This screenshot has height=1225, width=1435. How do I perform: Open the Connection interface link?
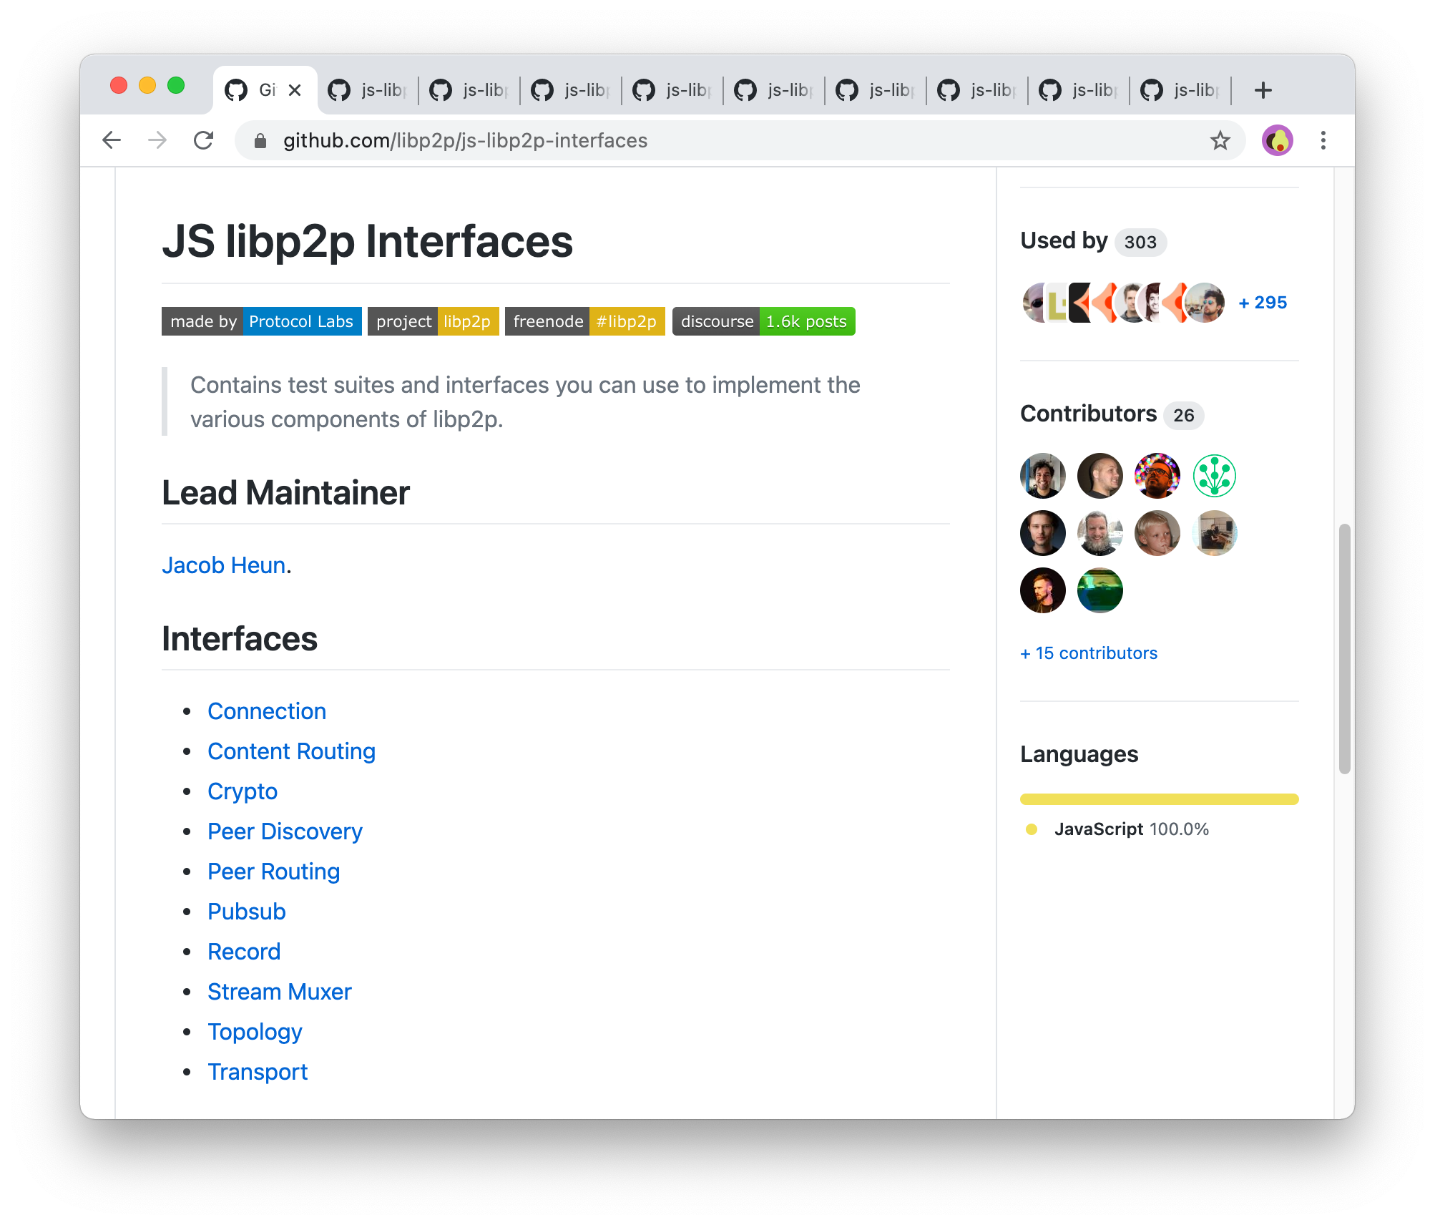click(x=266, y=711)
